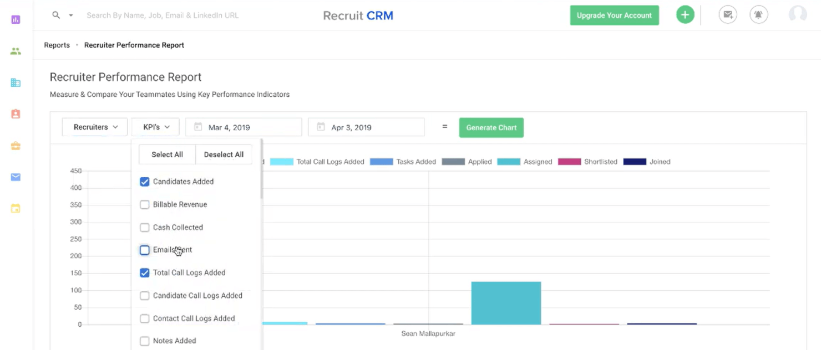
Task: Toggle Joined legend swatch
Action: point(635,162)
